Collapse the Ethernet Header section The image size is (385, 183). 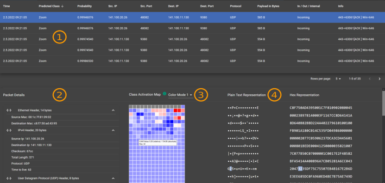(113, 110)
